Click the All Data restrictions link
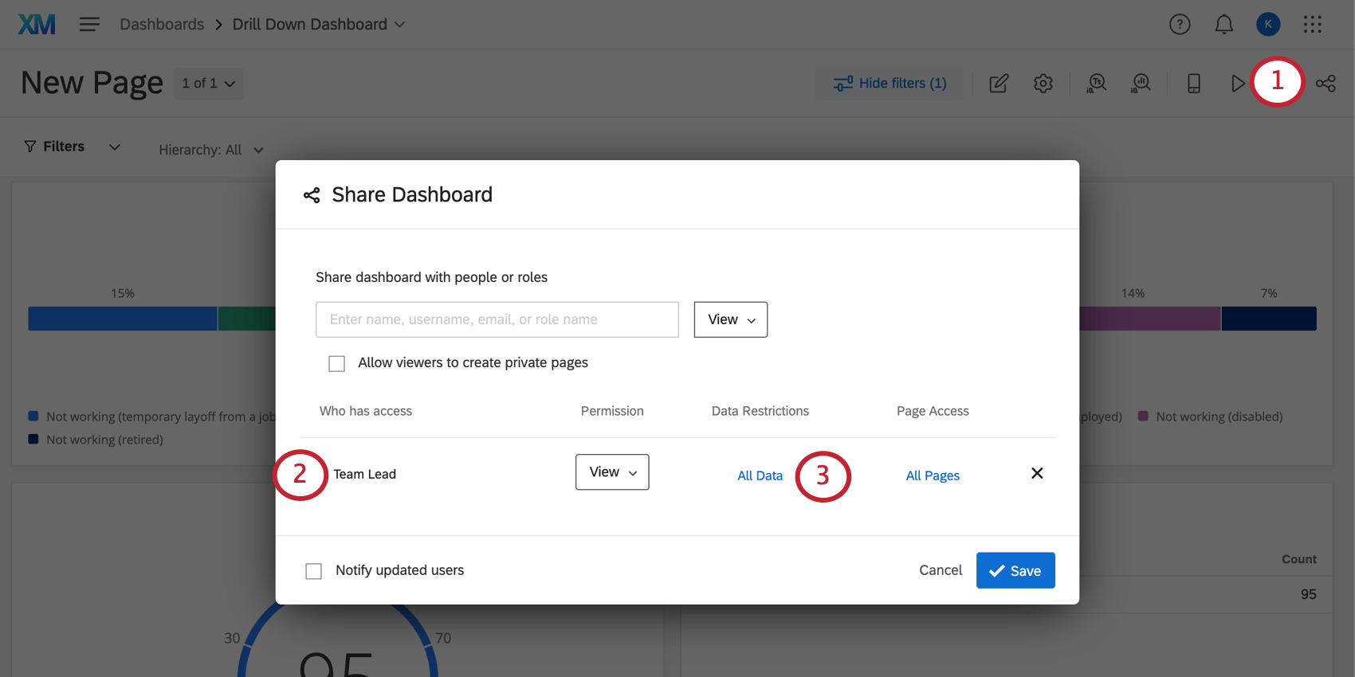 (x=760, y=475)
